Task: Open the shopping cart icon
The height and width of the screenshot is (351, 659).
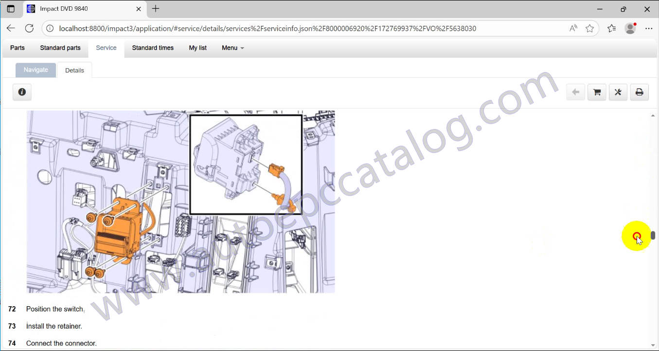Action: tap(597, 92)
